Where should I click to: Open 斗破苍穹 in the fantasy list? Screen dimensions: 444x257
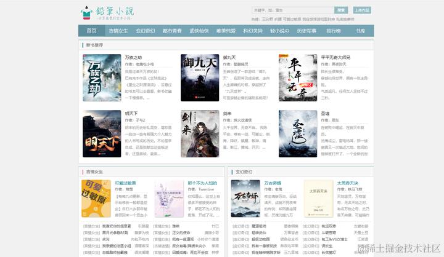(x=329, y=232)
